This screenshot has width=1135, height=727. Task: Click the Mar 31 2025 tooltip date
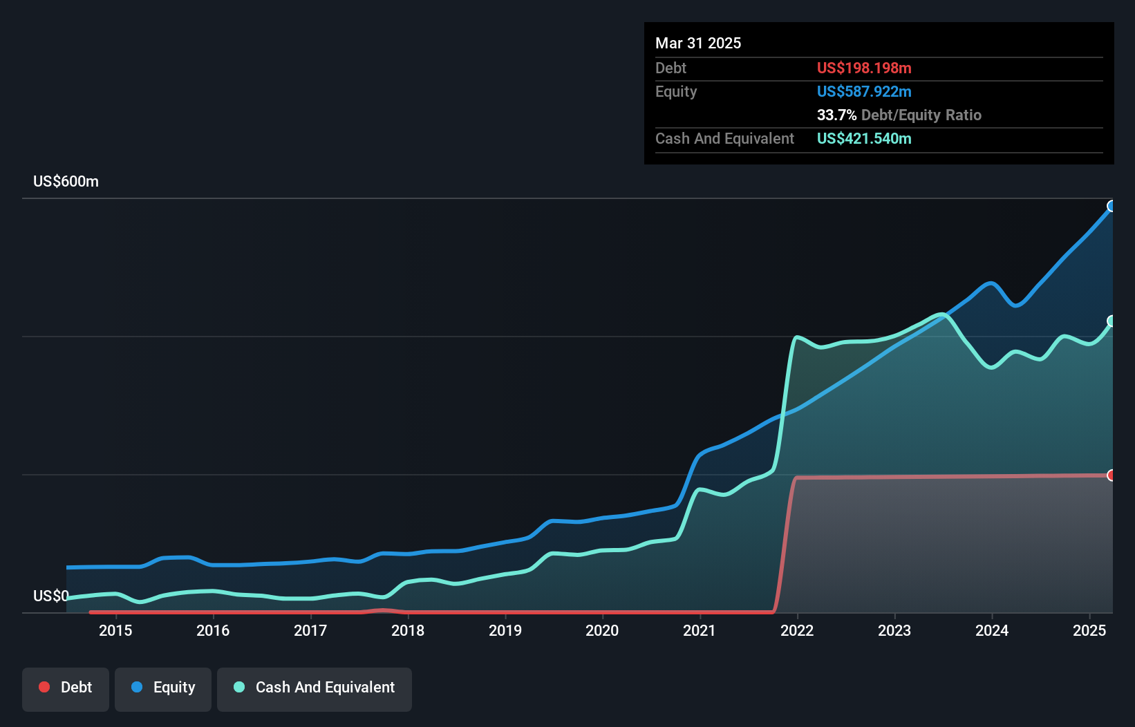click(x=698, y=43)
